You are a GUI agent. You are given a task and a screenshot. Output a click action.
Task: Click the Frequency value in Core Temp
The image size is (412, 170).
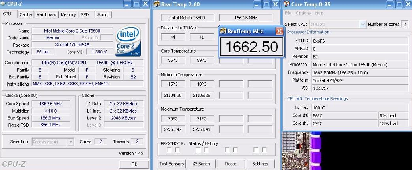360,73
